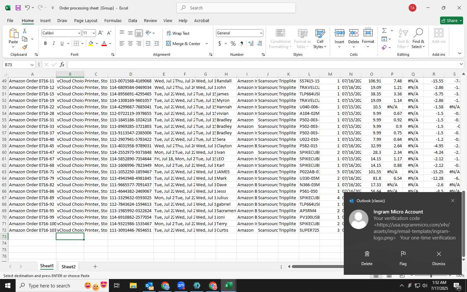Increase font size with large A icon
The height and width of the screenshot is (292, 467).
[x=101, y=33]
